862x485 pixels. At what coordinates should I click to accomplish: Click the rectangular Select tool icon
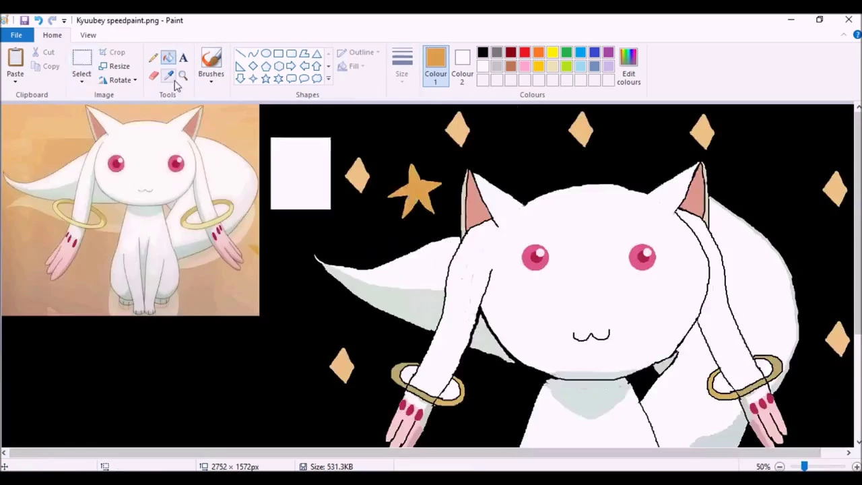click(81, 58)
